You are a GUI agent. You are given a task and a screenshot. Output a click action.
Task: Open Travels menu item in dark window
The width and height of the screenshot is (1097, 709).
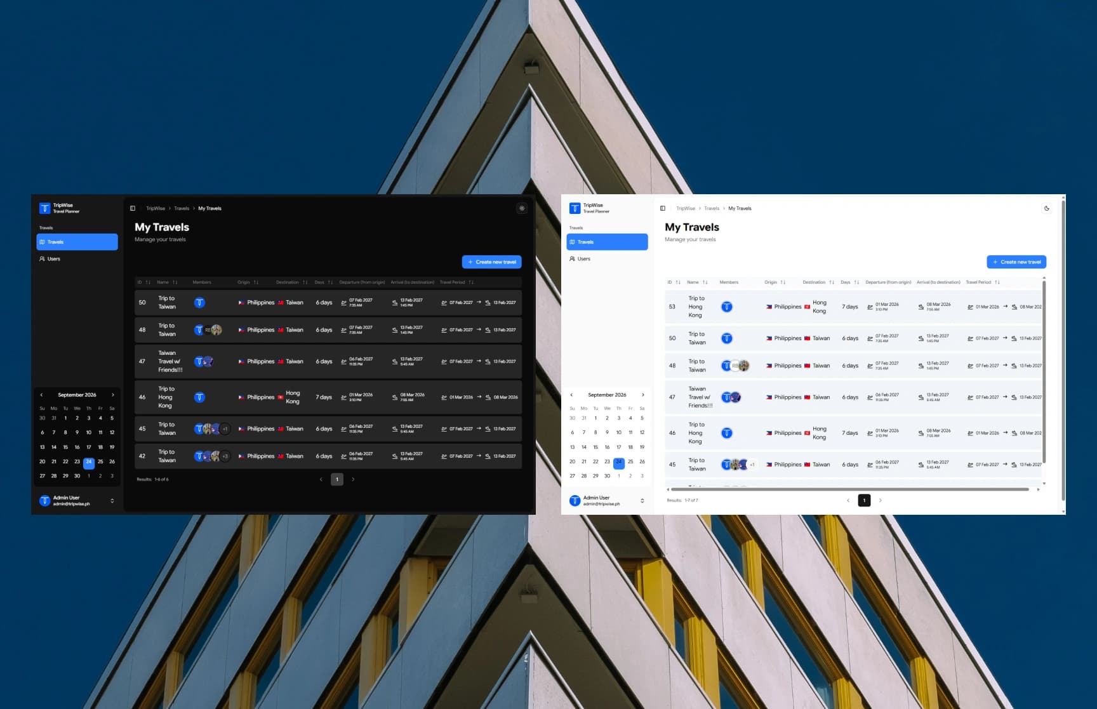[x=77, y=242]
